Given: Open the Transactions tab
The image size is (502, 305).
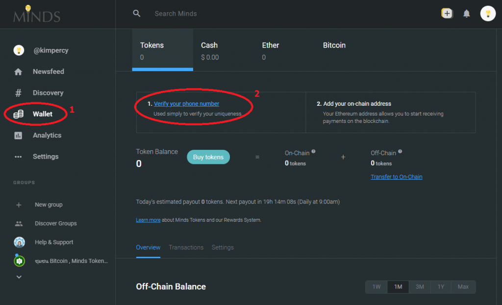Looking at the screenshot, I should (186, 248).
